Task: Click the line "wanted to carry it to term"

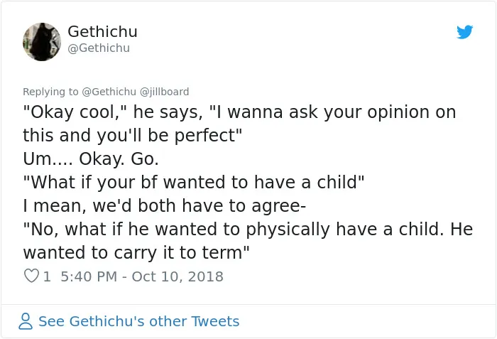Action: coord(136,253)
